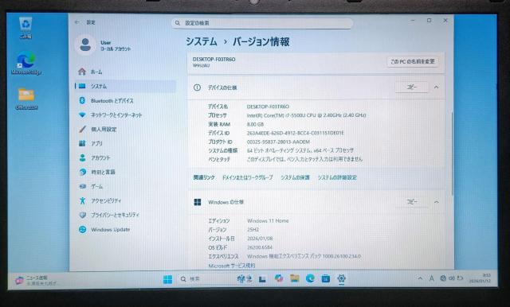The width and height of the screenshot is (510, 307).
Task: Open Task View on the taskbar
Action: [262, 279]
